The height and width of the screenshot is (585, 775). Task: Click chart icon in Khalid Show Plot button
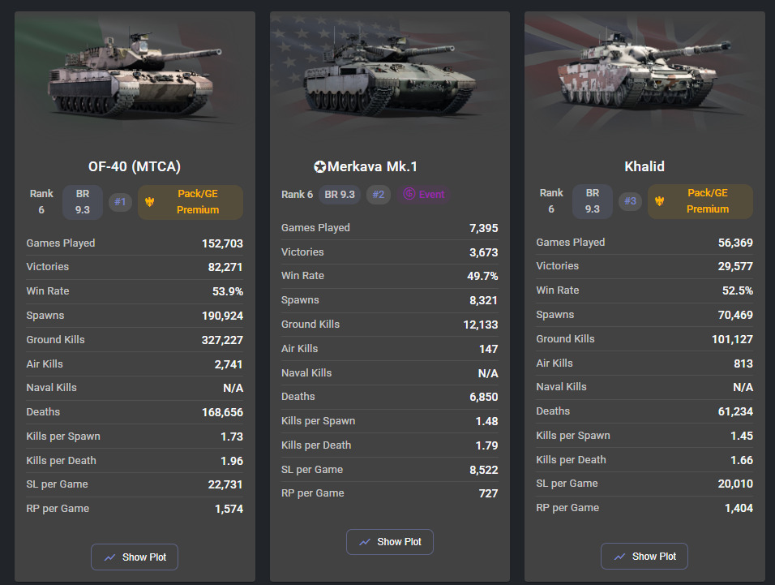click(x=619, y=557)
